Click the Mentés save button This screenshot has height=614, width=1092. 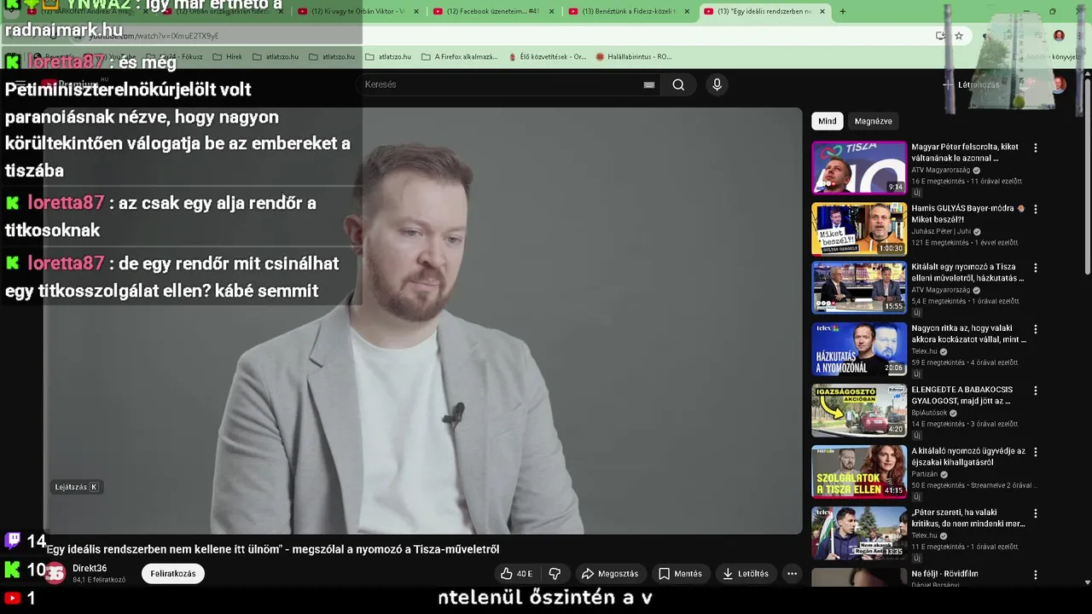pyautogui.click(x=681, y=574)
